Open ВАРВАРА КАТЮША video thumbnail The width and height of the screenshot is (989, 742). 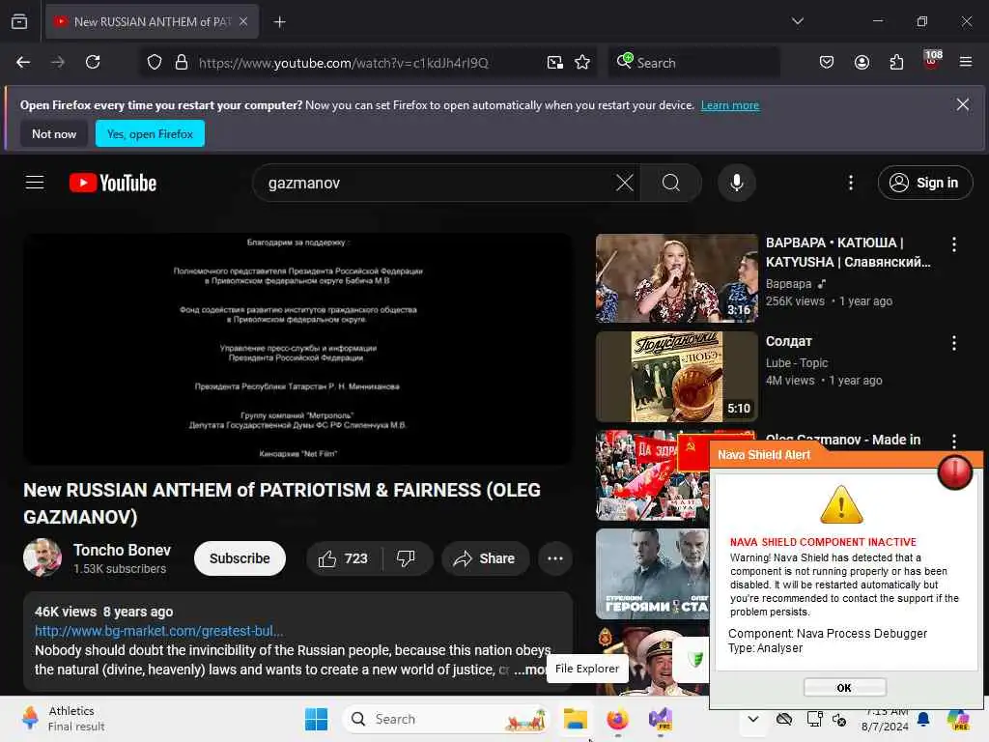click(676, 278)
